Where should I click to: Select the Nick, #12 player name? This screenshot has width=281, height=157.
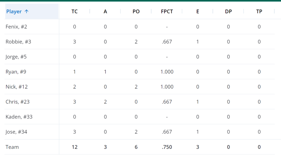pos(17,87)
